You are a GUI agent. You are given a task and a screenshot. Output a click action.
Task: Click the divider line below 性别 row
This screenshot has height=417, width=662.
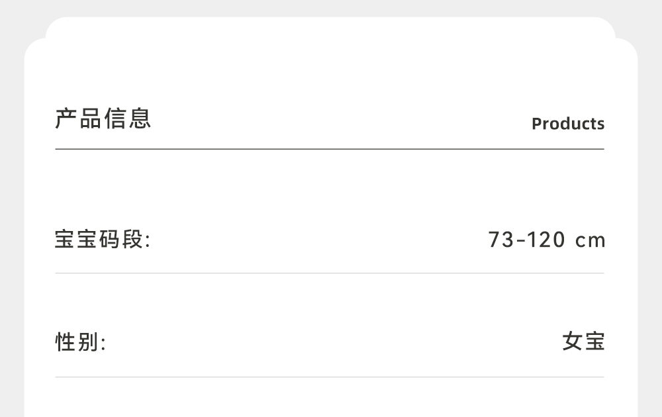pos(330,377)
